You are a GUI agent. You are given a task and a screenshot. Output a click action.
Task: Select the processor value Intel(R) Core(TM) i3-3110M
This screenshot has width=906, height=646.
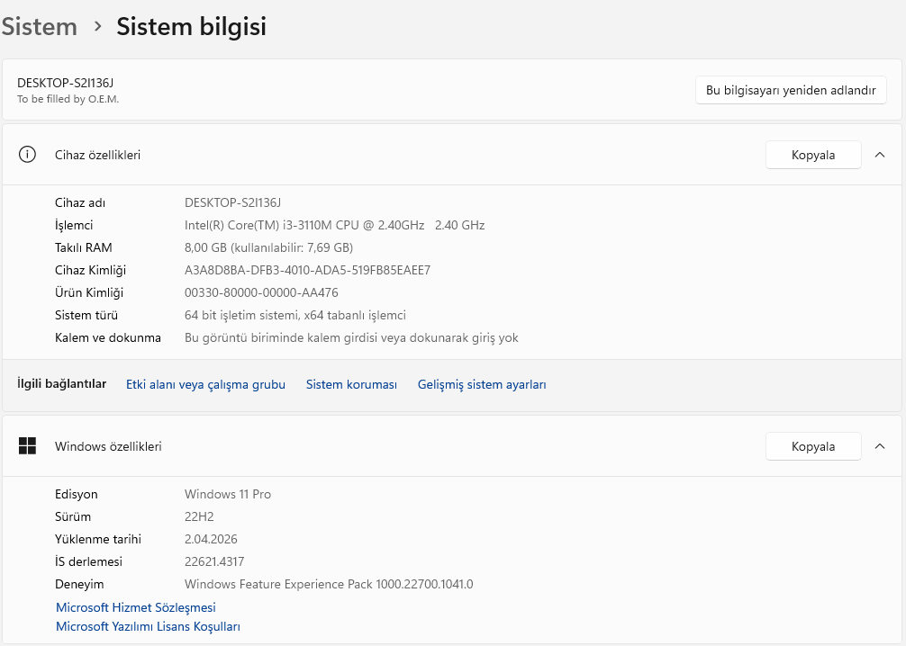click(334, 225)
